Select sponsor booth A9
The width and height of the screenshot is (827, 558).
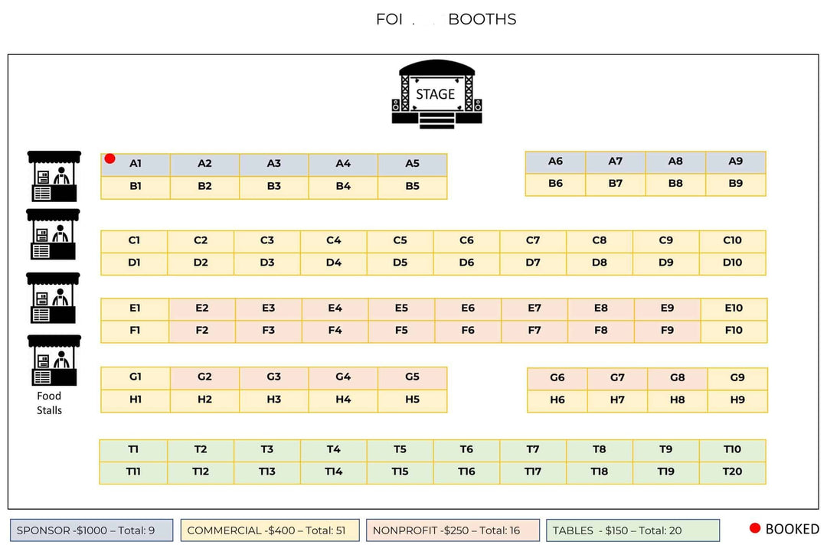(x=736, y=162)
